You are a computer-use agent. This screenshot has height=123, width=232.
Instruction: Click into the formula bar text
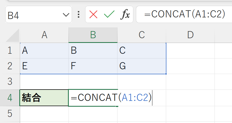coord(185,14)
